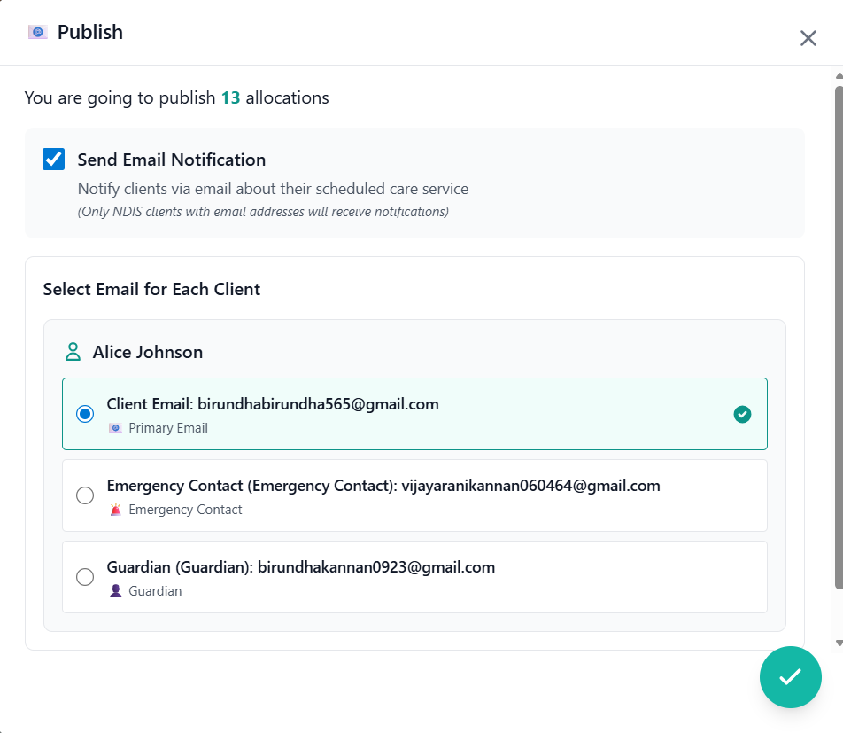Click the vijayaranikannan060464@gmail.com email text
The height and width of the screenshot is (733, 843).
click(530, 486)
